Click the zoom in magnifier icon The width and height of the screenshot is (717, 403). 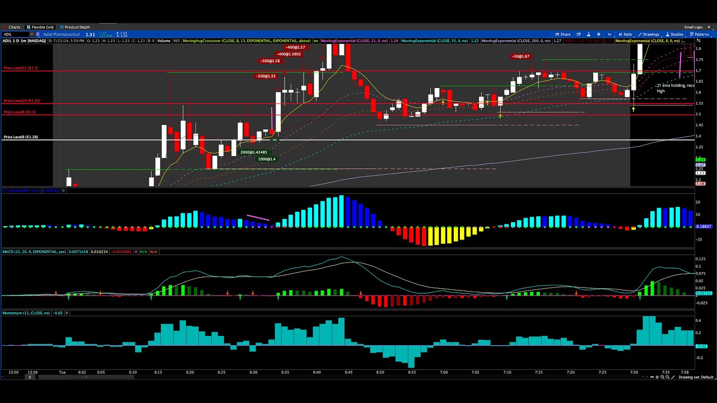[x=662, y=377]
